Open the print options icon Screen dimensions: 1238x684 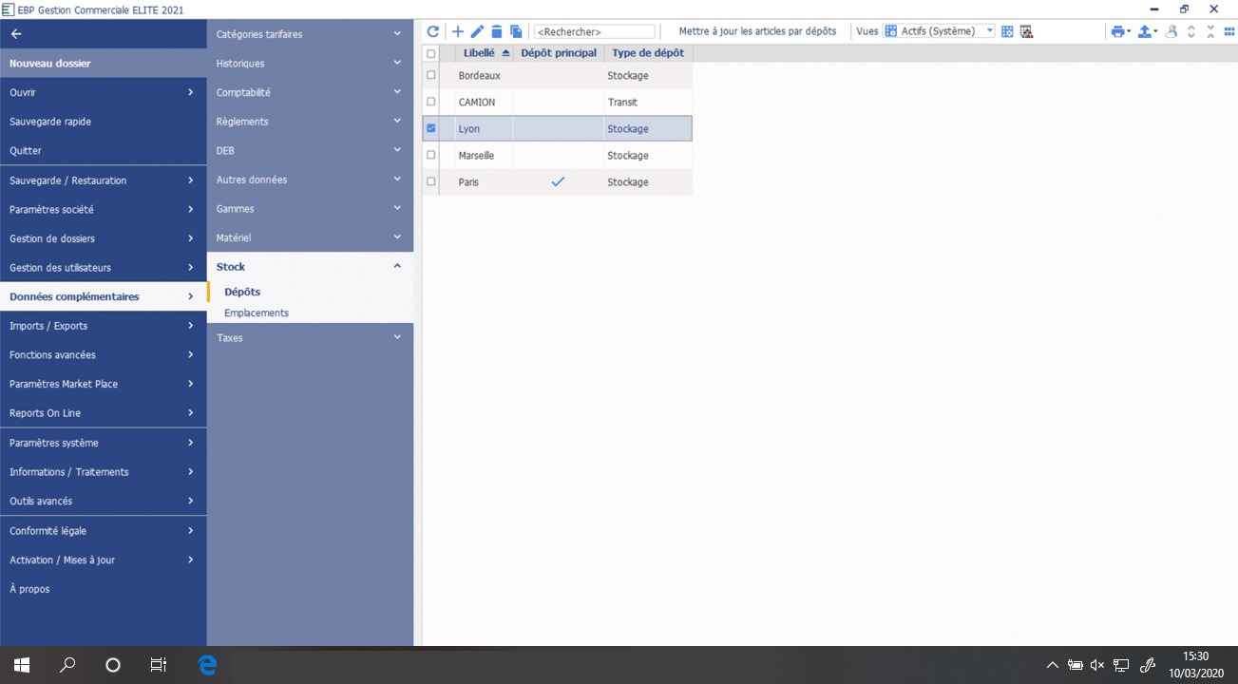[1120, 31]
